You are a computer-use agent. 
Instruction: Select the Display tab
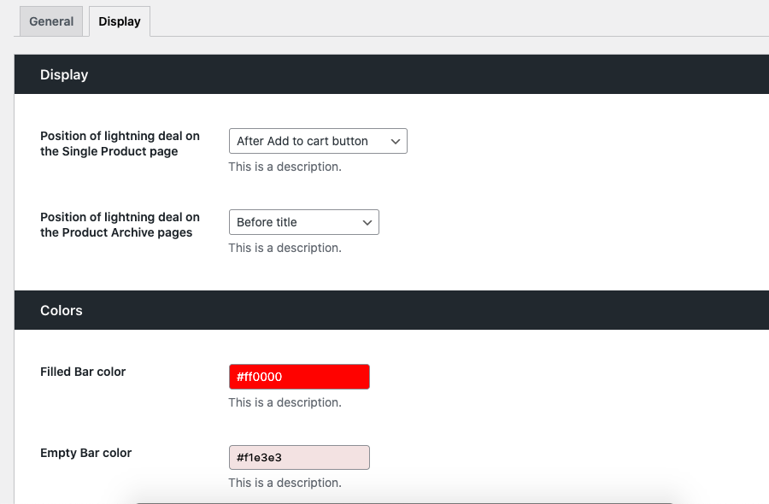pos(120,21)
